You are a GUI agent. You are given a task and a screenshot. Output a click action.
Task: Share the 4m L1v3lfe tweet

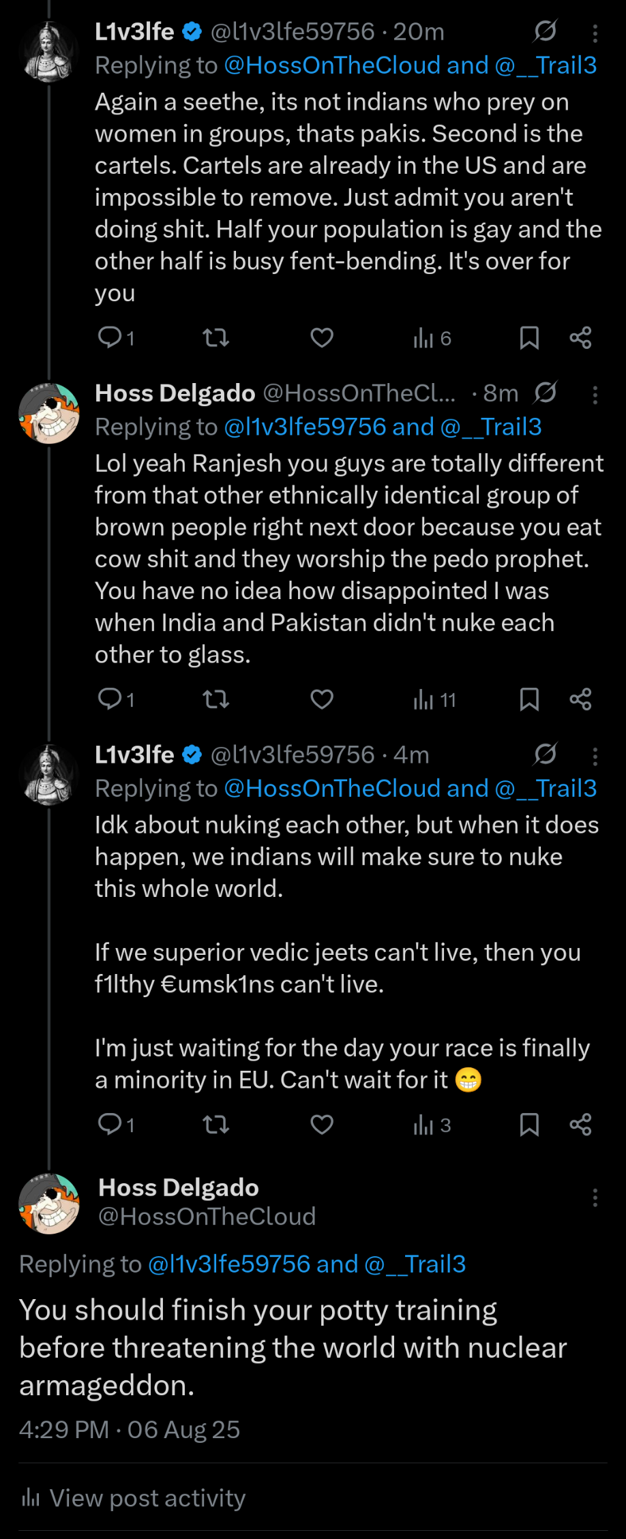580,1124
